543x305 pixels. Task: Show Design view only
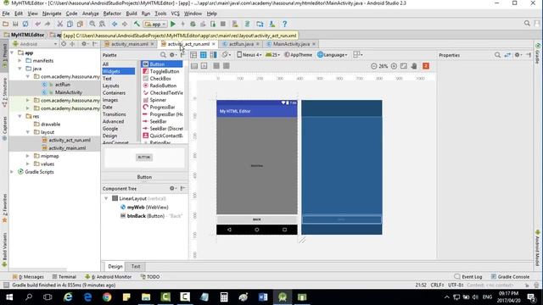(193, 54)
